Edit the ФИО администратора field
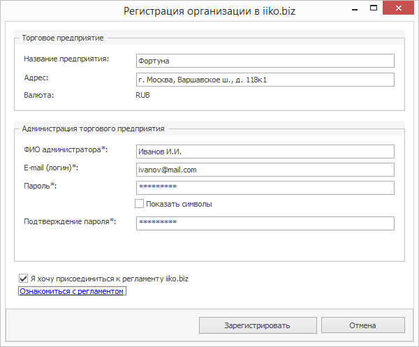This screenshot has height=347, width=419. tap(265, 152)
